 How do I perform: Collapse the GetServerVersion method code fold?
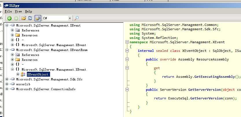[127, 90]
